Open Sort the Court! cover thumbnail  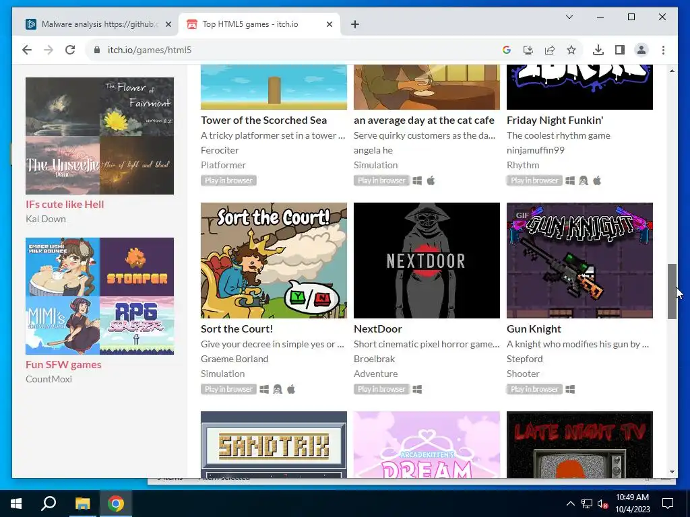(x=274, y=261)
